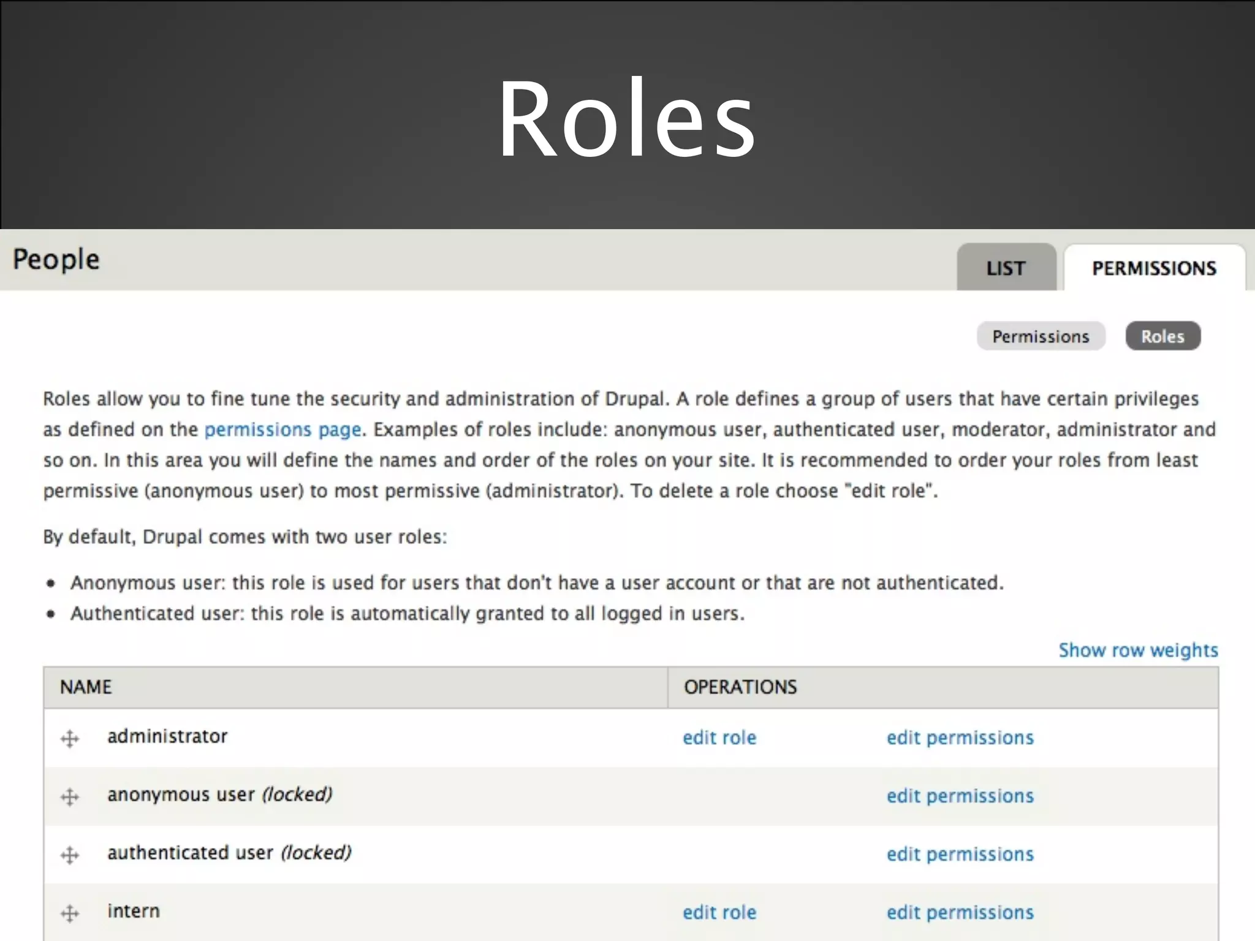Open edit permissions for authenticated user
Screen dimensions: 1255x941
[x=960, y=853]
